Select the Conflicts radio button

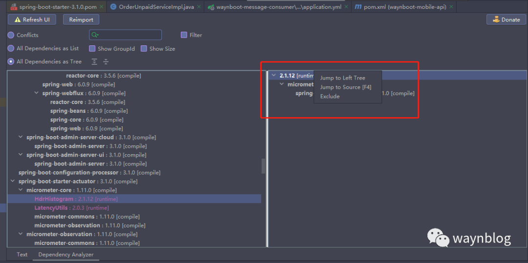[11, 35]
